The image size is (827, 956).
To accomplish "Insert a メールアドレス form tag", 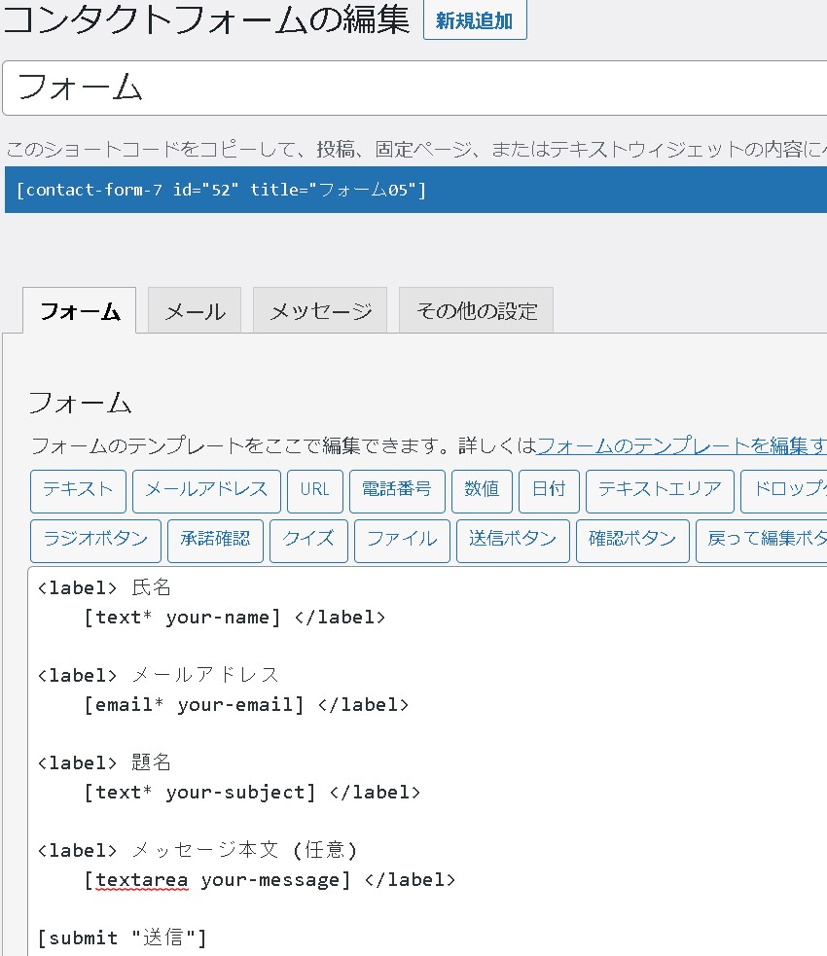I will point(206,490).
